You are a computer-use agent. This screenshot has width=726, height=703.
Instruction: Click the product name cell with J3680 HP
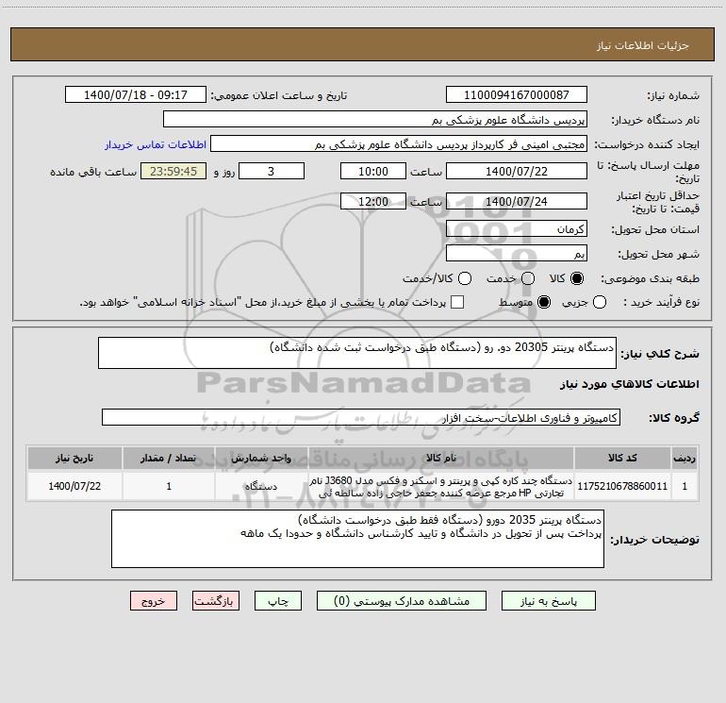click(x=441, y=486)
